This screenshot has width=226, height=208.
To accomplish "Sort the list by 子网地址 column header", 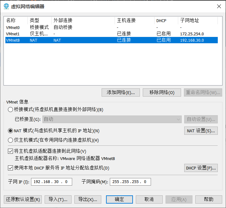I will coord(198,21).
